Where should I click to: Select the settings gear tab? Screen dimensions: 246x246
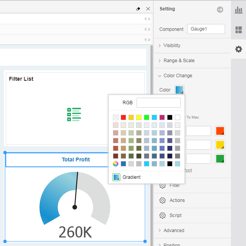239,49
